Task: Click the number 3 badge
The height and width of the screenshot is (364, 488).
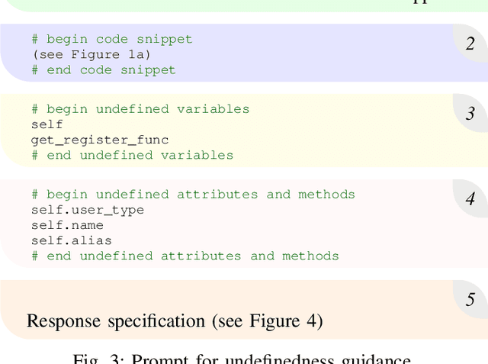Action: [x=470, y=114]
